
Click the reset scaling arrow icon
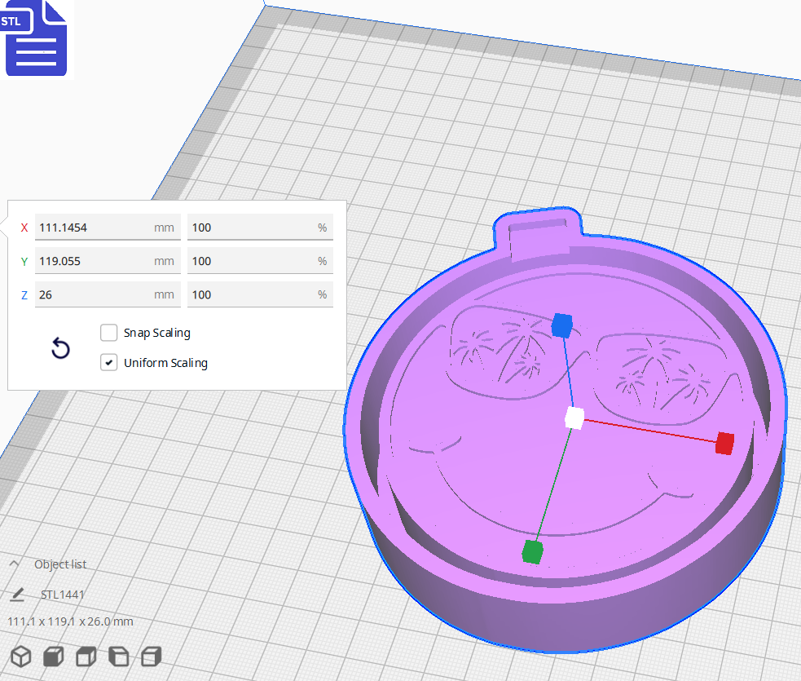[60, 348]
